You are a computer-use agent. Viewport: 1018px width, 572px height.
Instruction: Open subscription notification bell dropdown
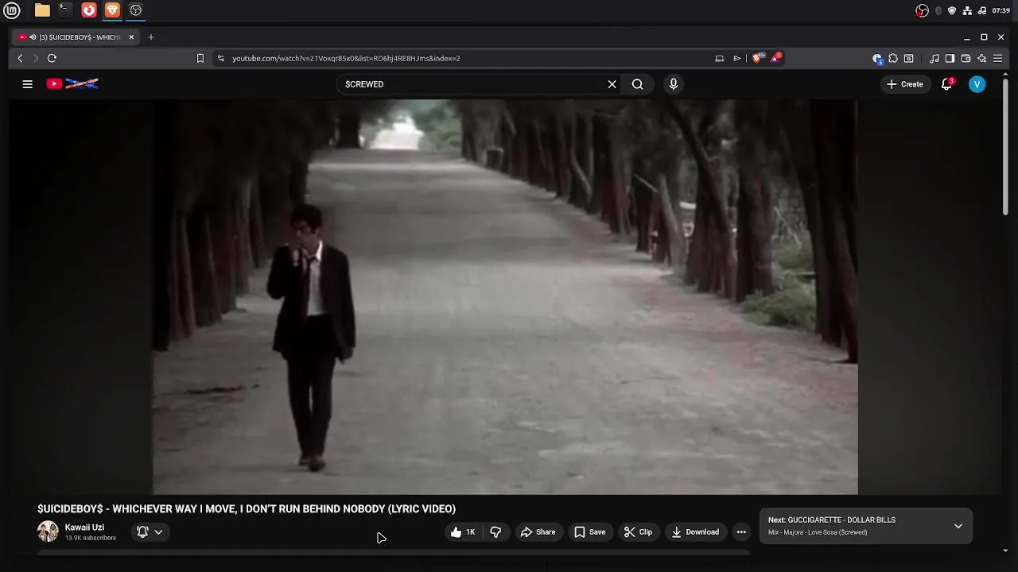click(x=150, y=532)
